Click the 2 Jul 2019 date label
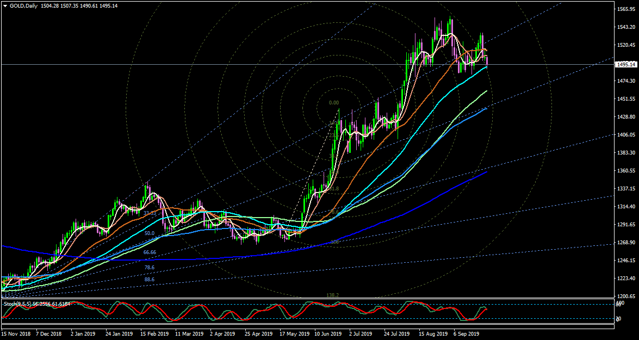This screenshot has height=340, width=639. tap(362, 334)
